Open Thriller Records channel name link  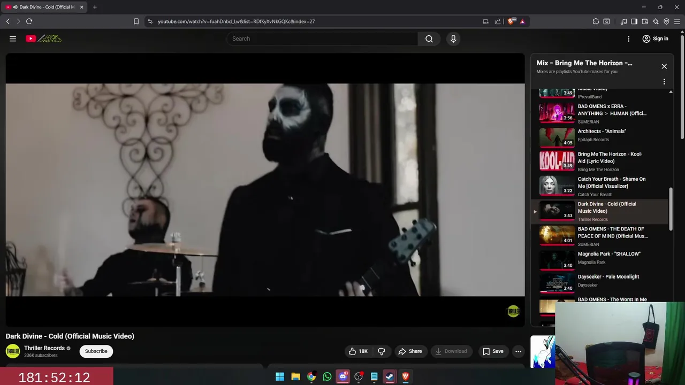click(44, 348)
